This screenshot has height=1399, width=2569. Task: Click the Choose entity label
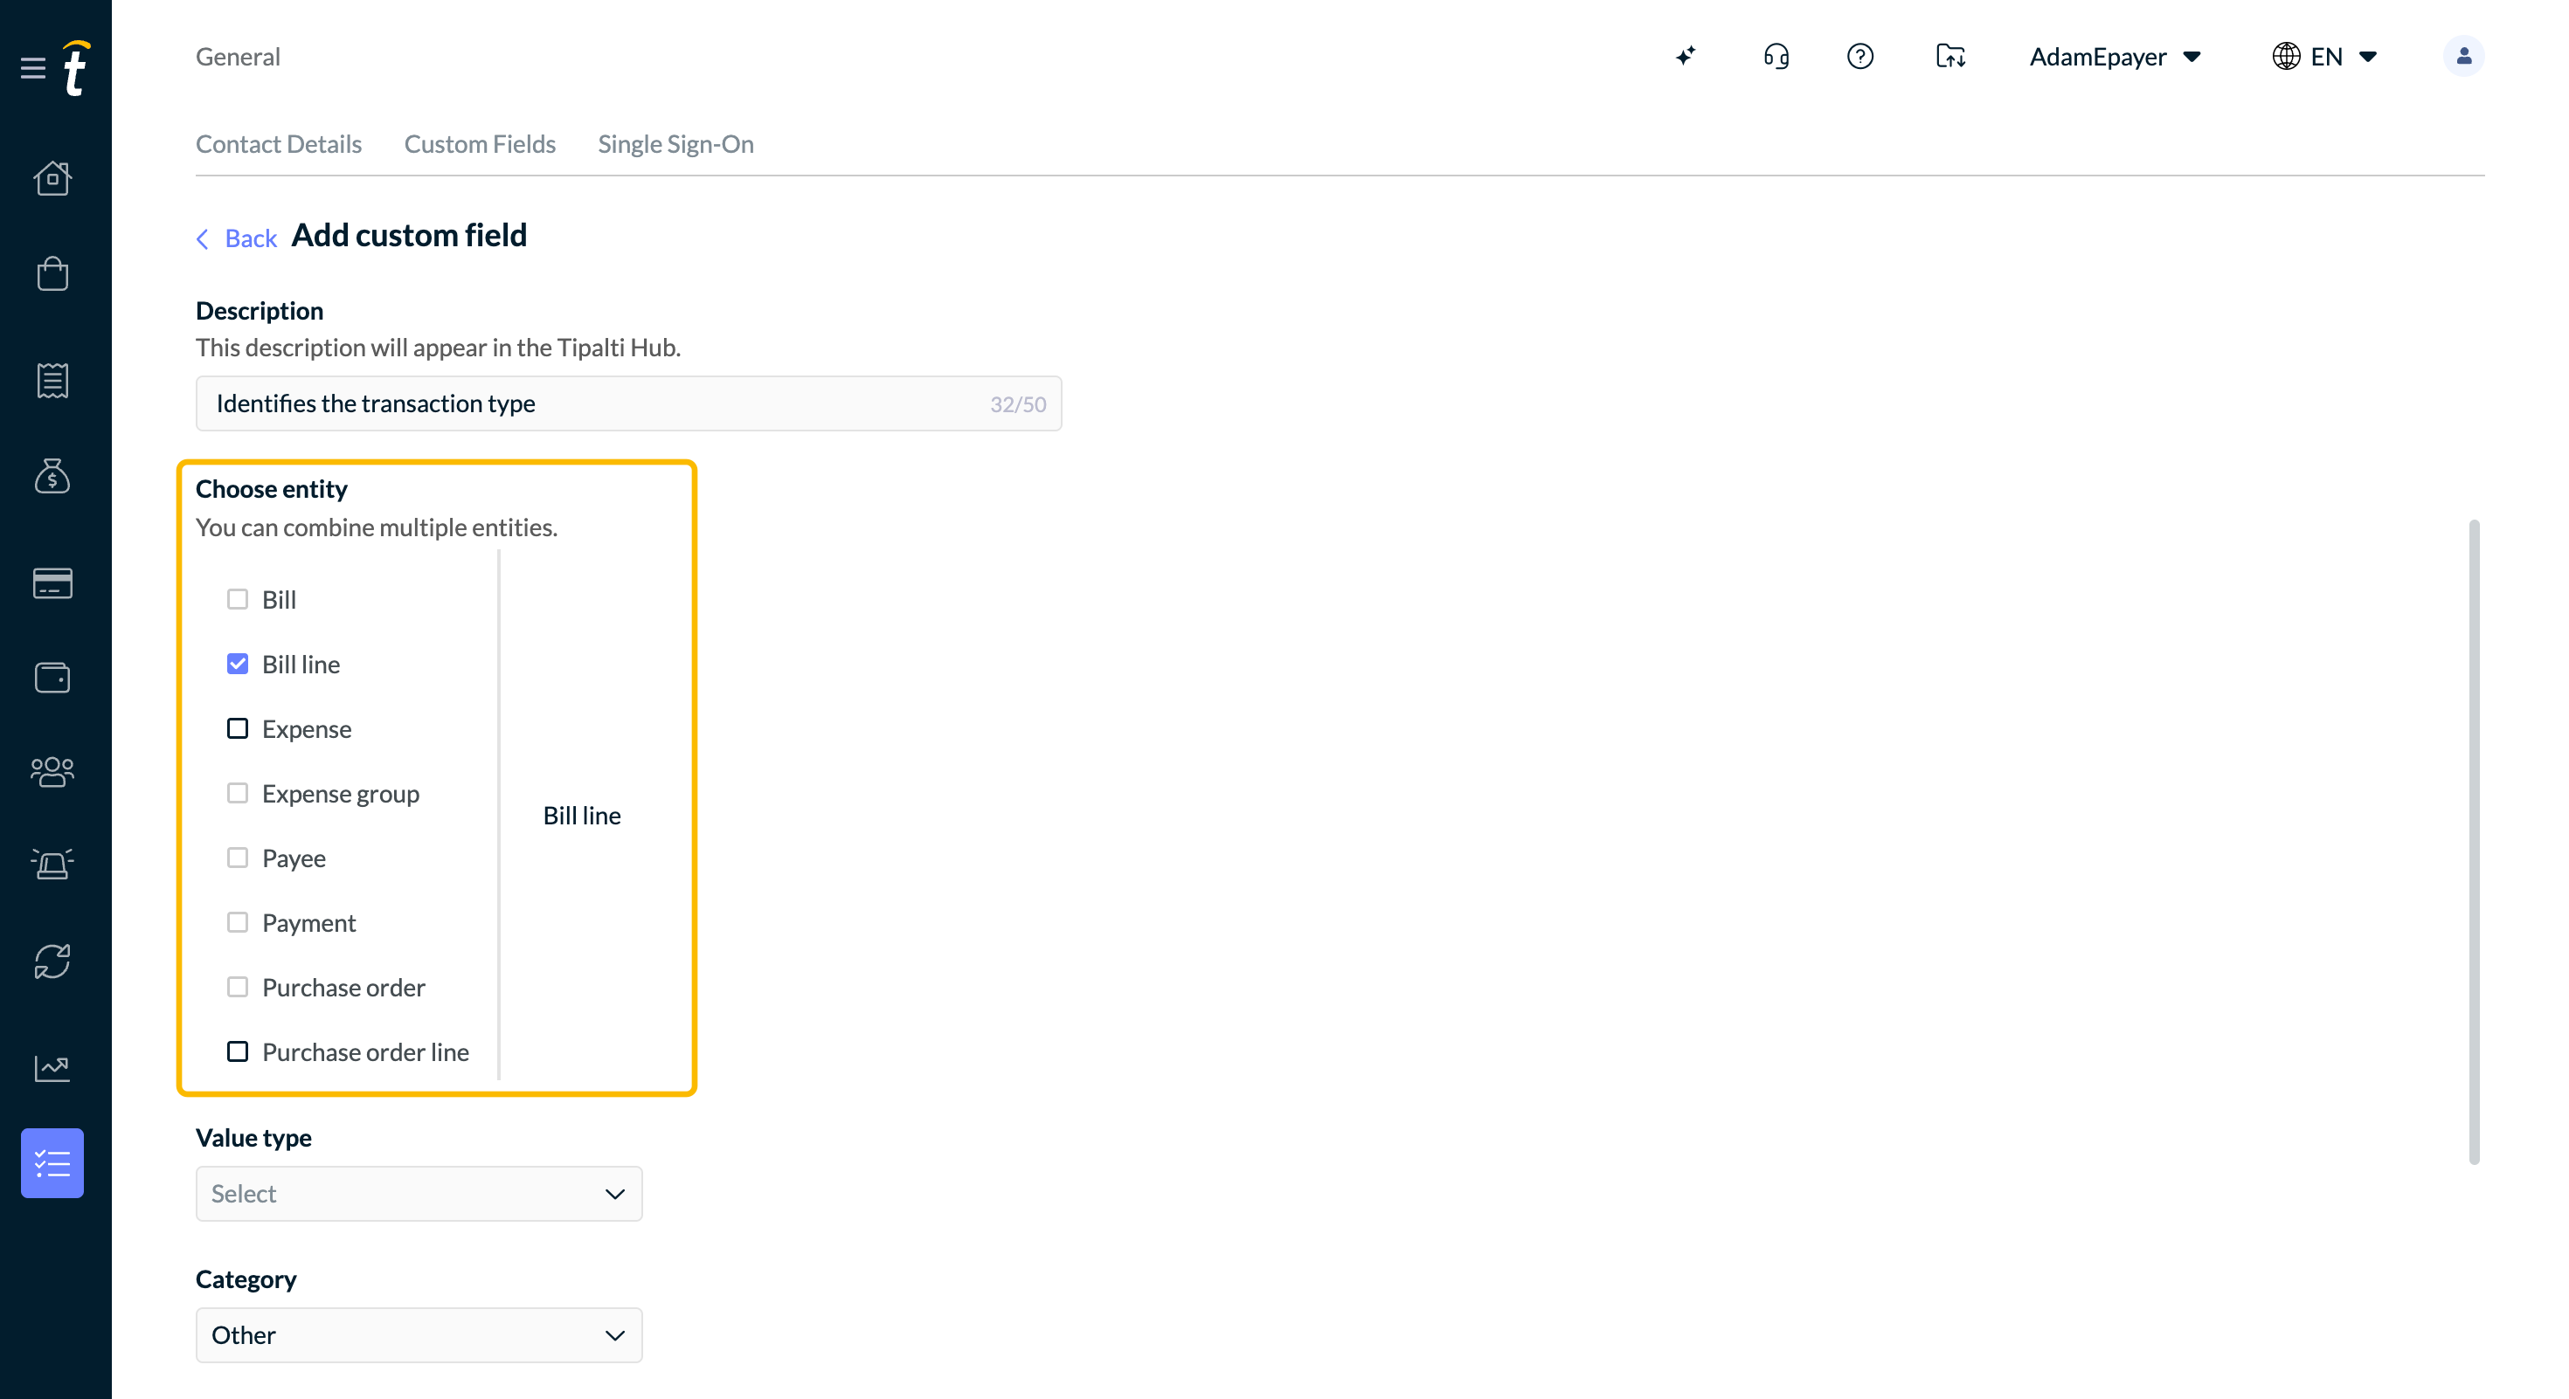click(x=271, y=488)
